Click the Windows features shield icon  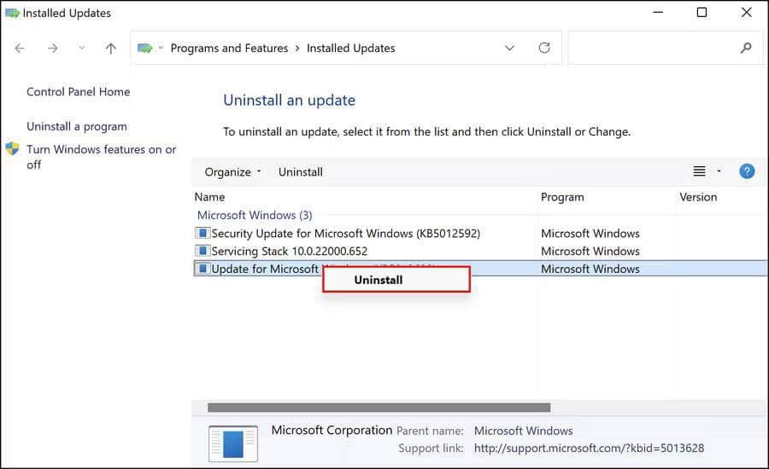click(12, 149)
